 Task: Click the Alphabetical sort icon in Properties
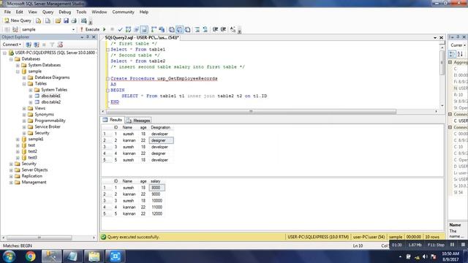click(460, 54)
